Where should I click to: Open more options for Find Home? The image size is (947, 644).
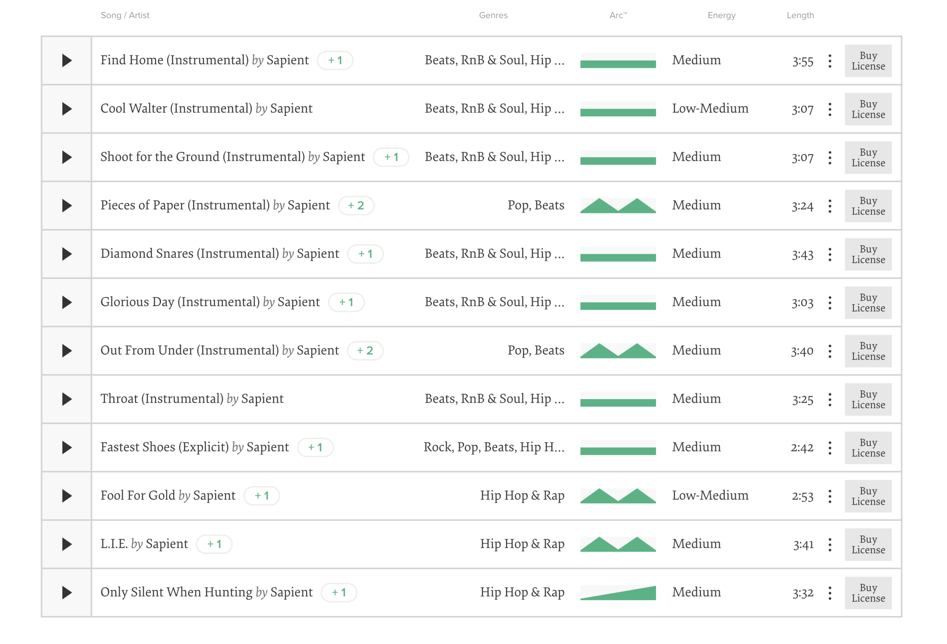pos(830,61)
